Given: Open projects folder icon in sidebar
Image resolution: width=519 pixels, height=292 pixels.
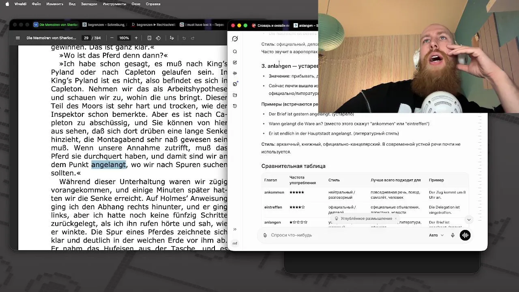Looking at the screenshot, I should [235, 95].
